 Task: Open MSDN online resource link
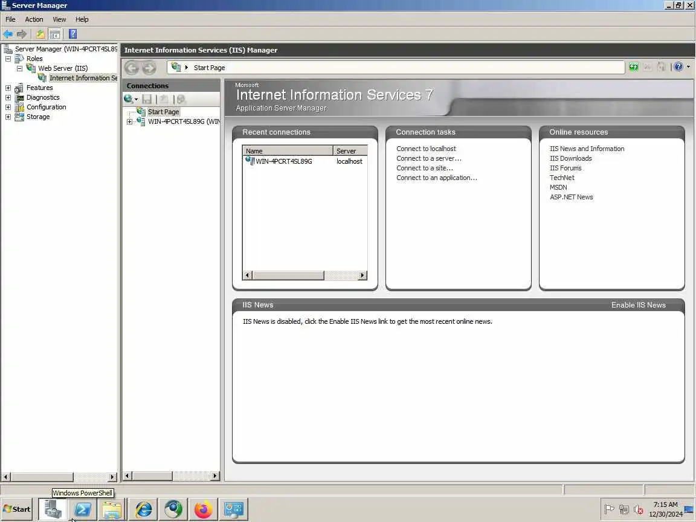pos(558,188)
